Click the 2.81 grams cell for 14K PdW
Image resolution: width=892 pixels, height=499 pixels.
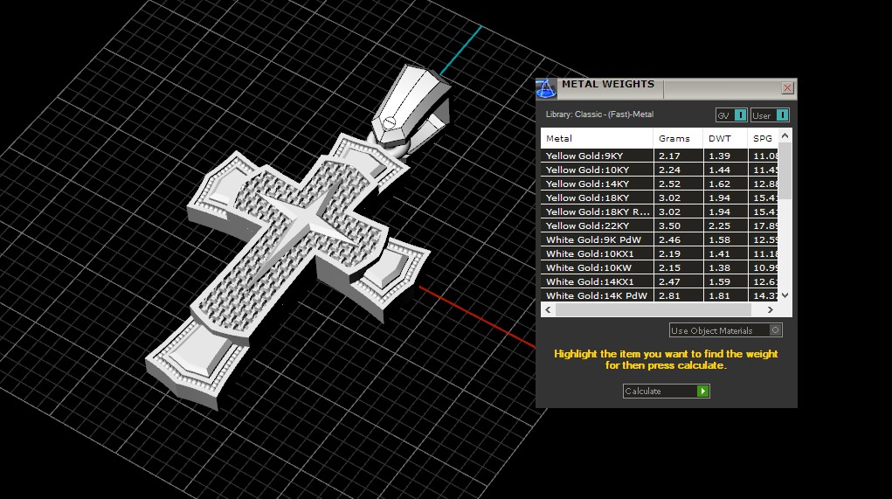tap(669, 295)
